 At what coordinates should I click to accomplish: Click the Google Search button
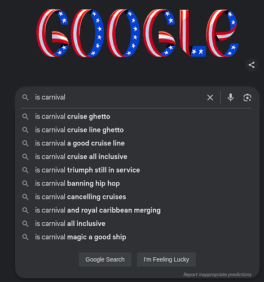(105, 259)
